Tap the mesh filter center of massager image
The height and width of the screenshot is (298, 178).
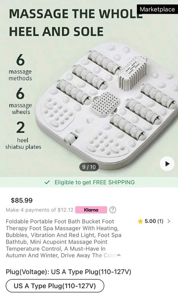click(x=106, y=104)
